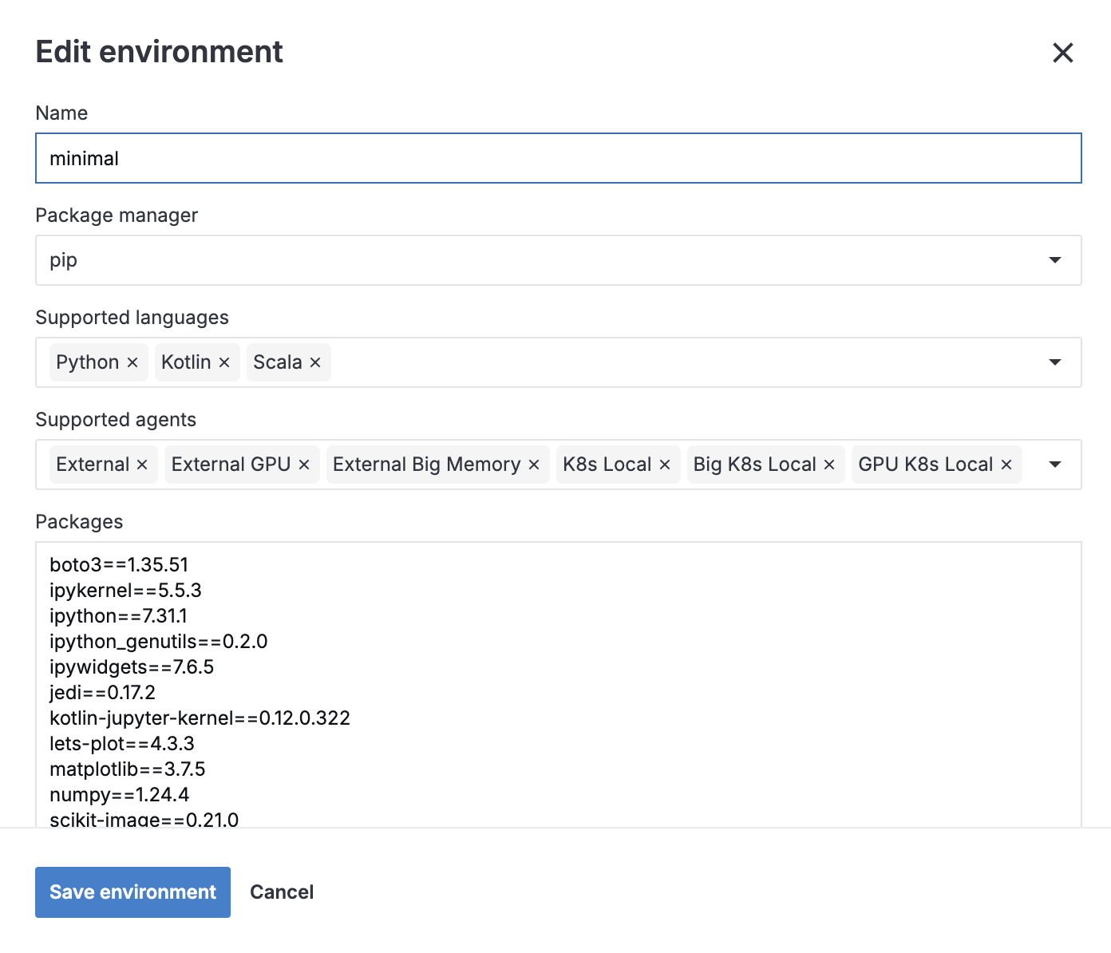Open the Package manager dropdown

point(557,260)
